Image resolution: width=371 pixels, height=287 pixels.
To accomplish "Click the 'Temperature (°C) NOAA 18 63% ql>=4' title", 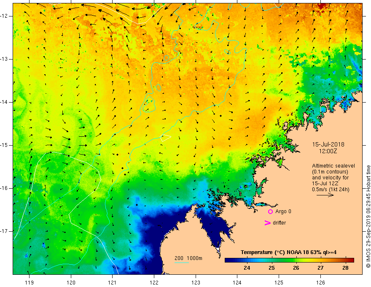I will (289, 252).
